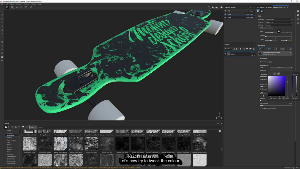The image size is (300, 169).
Task: Click the Random seed button
Action: [280, 68]
